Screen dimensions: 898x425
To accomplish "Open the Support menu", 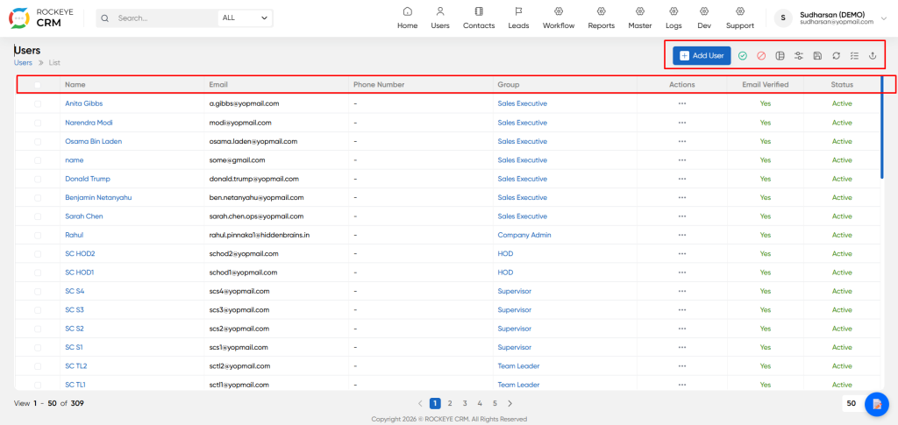I will [x=740, y=18].
